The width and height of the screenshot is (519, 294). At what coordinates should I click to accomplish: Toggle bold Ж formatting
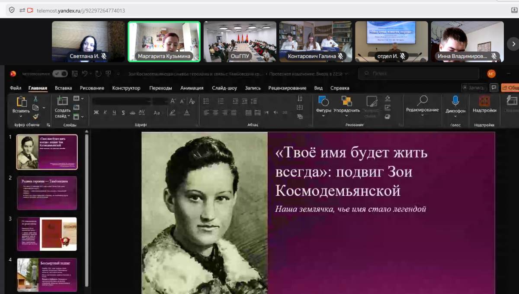(96, 113)
